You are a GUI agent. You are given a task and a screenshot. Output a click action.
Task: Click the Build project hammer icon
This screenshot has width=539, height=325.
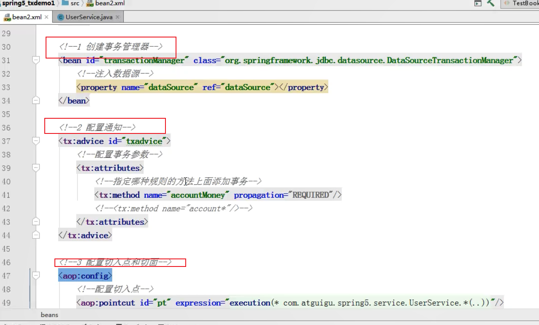point(490,3)
